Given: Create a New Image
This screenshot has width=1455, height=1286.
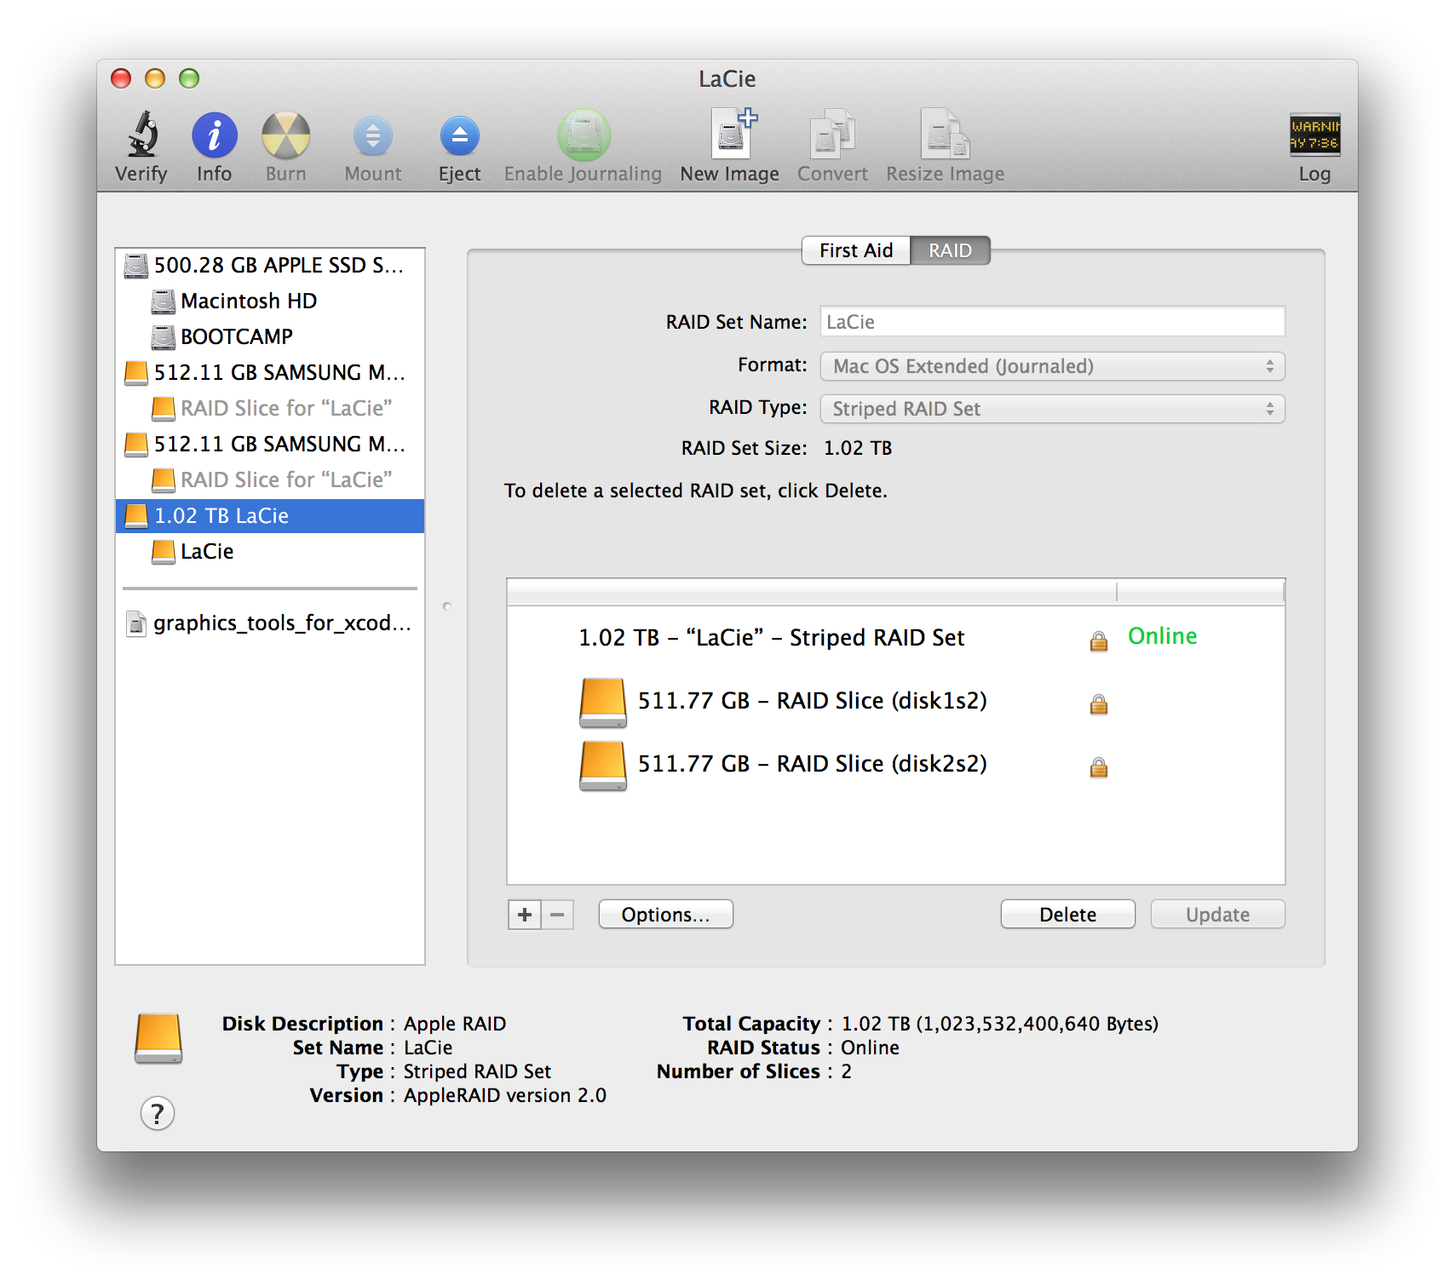Looking at the screenshot, I should pyautogui.click(x=733, y=134).
